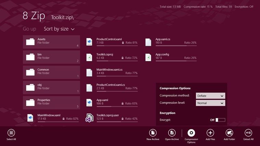Open the Compression level Normal dropdown

210,103
